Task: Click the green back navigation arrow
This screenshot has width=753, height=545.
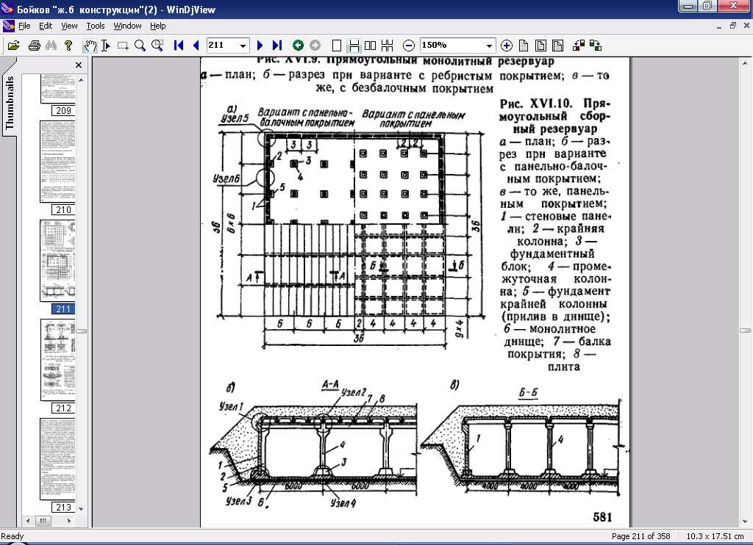Action: [x=298, y=46]
